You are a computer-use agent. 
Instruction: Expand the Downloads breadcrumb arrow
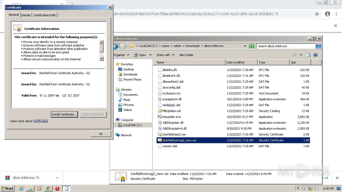point(202,46)
